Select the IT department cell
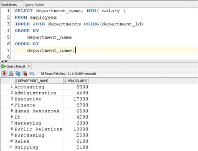 coord(39,117)
